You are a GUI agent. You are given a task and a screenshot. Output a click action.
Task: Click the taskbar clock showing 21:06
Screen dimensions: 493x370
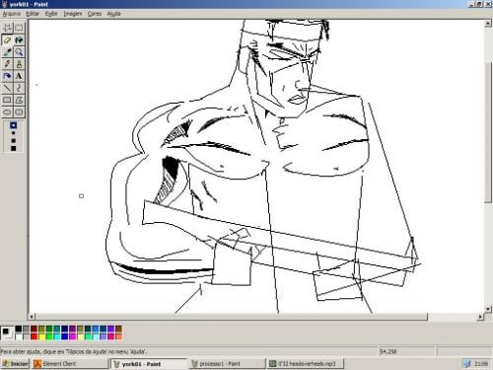click(x=481, y=364)
